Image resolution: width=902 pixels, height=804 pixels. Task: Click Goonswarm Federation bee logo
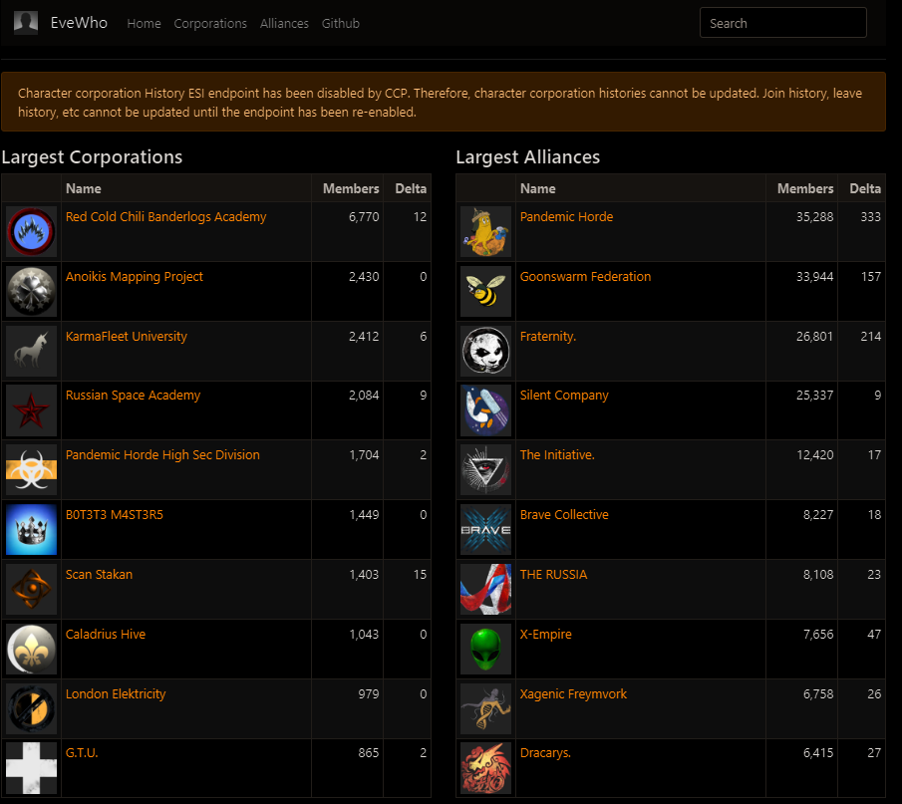[x=486, y=292]
